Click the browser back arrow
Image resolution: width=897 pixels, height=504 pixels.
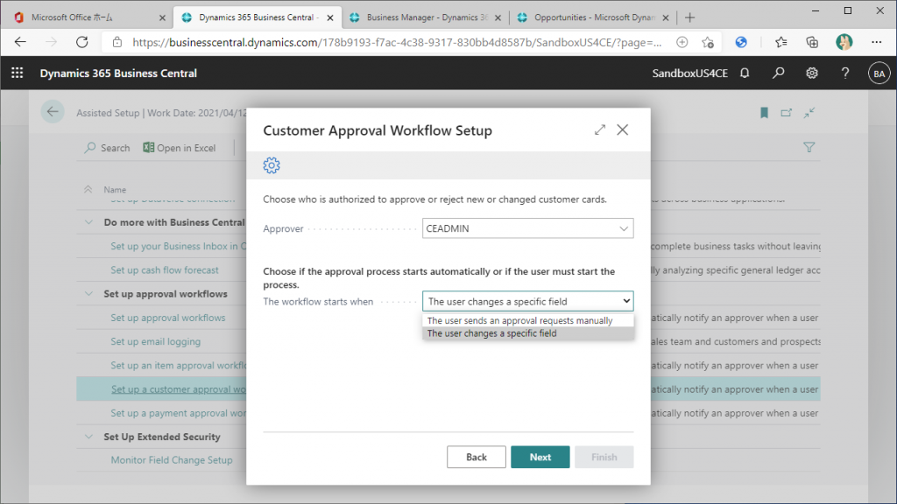pos(21,42)
